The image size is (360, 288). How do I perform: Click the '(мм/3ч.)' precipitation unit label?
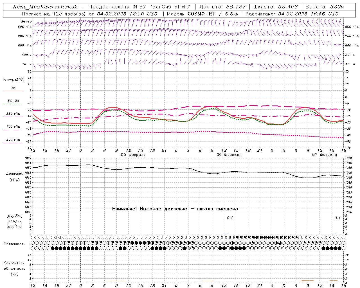click(x=15, y=216)
